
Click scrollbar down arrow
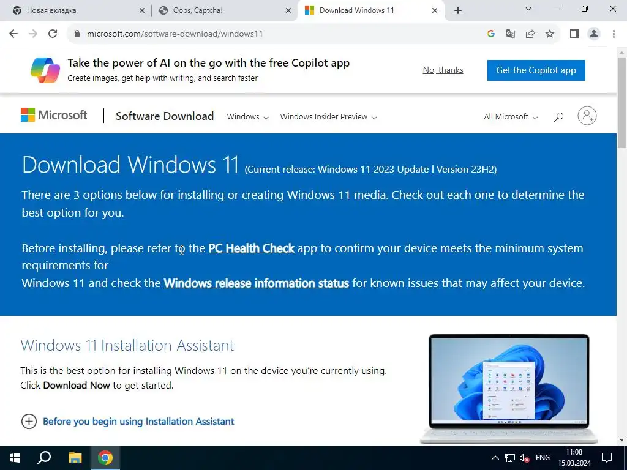pos(622,440)
